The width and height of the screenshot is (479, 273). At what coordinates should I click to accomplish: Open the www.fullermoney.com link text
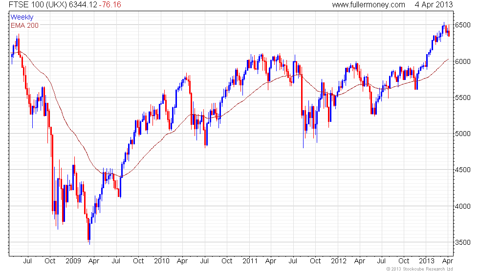coord(369,4)
